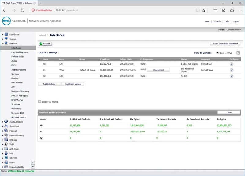Edit X1 interface with pencil icon

(x=232, y=70)
